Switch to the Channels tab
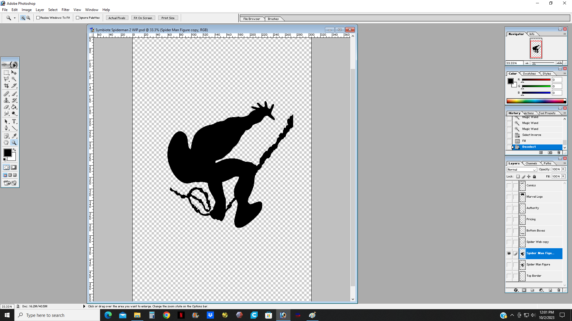The height and width of the screenshot is (321, 572). [531, 163]
